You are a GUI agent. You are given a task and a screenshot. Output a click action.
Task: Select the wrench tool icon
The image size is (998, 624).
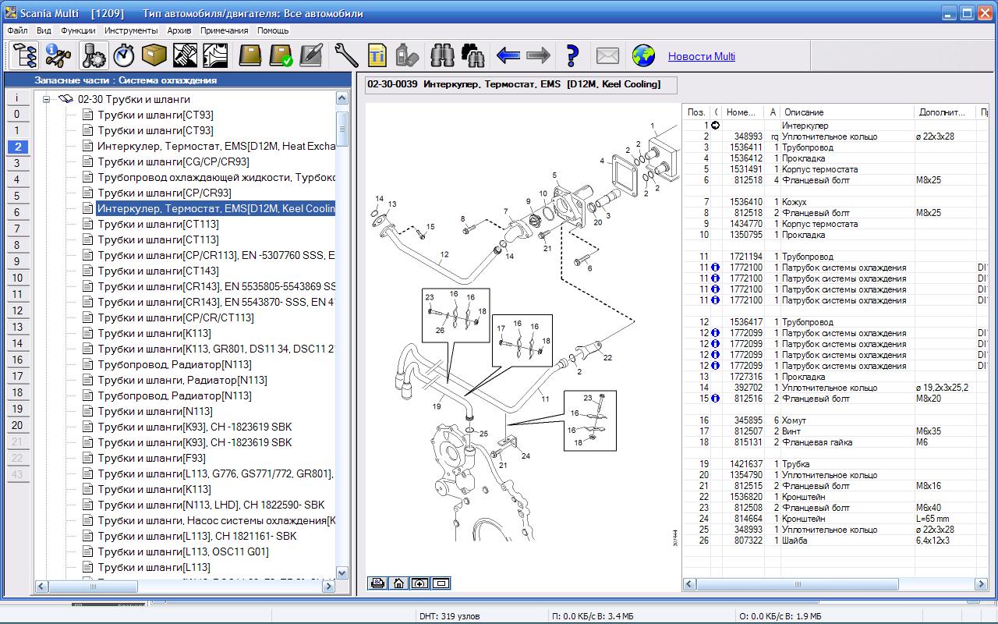[x=346, y=55]
